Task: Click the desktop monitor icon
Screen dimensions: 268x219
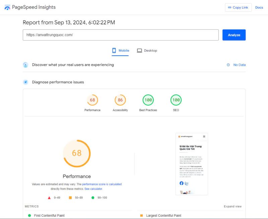Action: [x=139, y=50]
